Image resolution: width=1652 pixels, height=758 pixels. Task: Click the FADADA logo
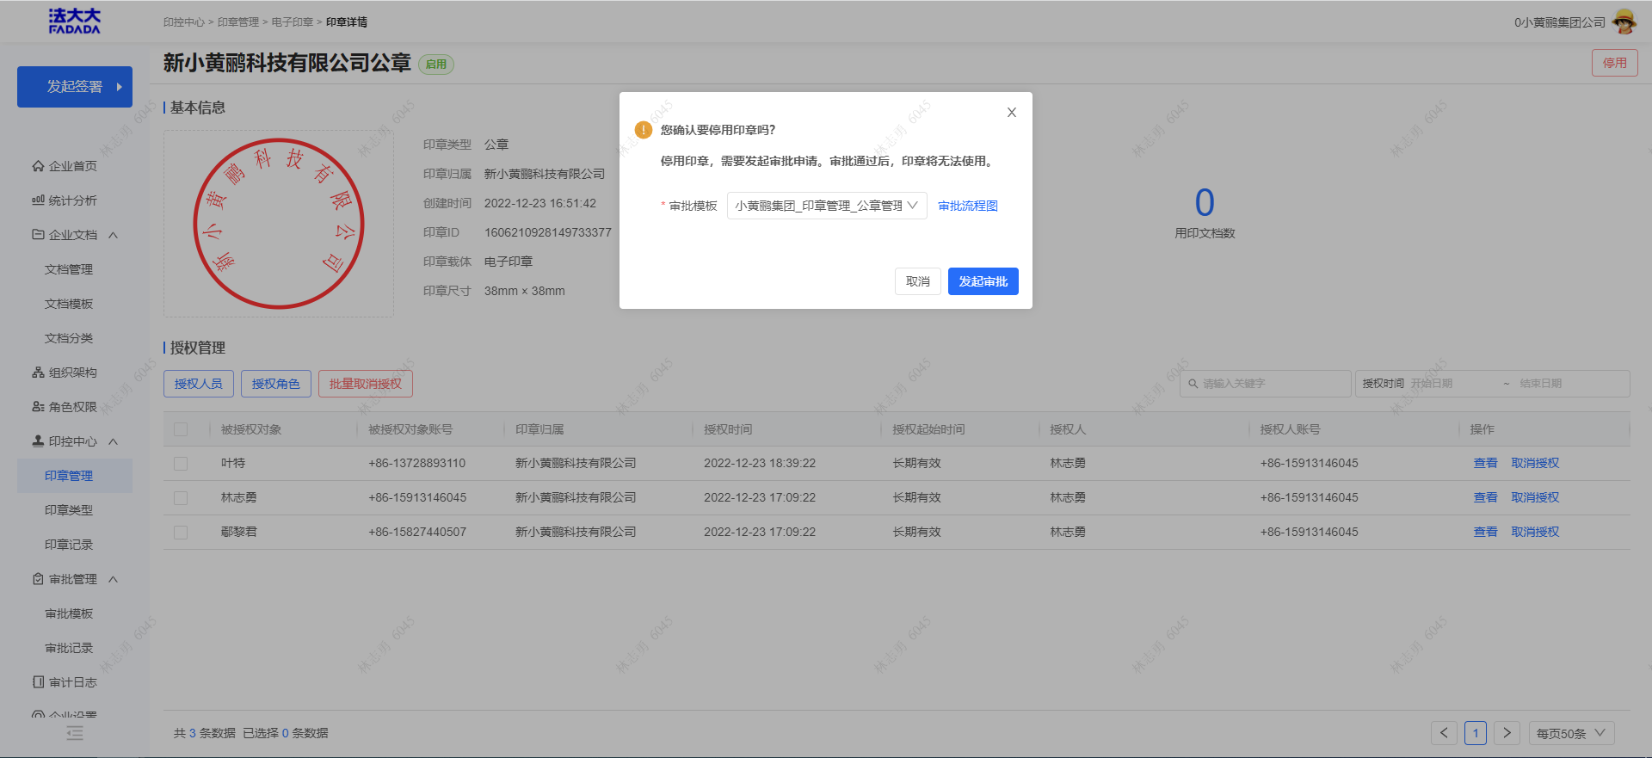(75, 22)
